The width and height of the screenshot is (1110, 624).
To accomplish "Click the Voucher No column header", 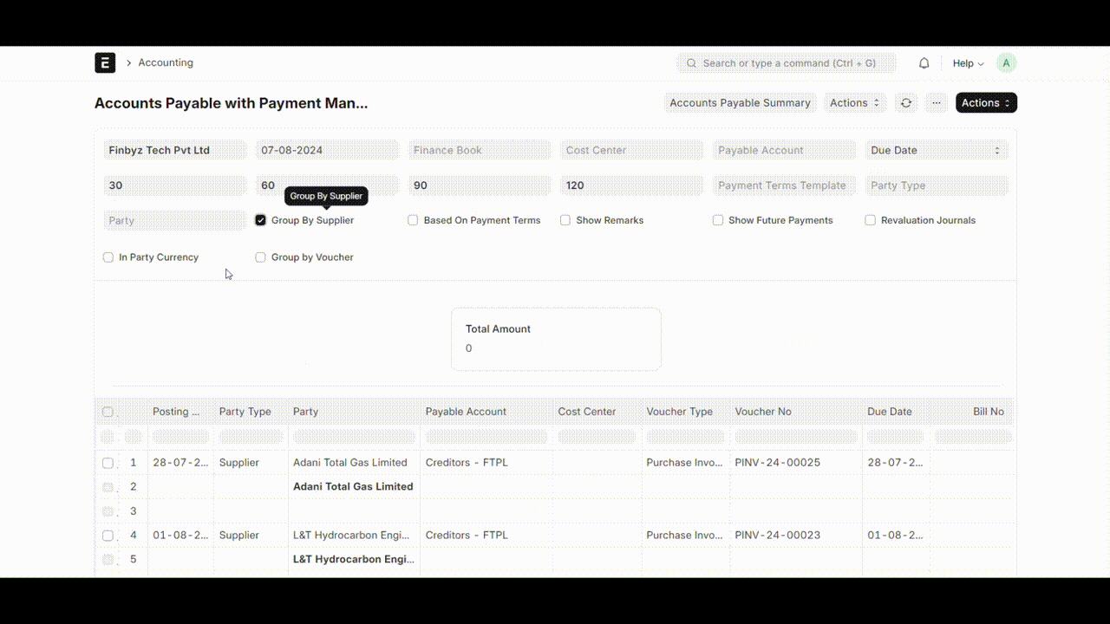I will tap(796, 412).
